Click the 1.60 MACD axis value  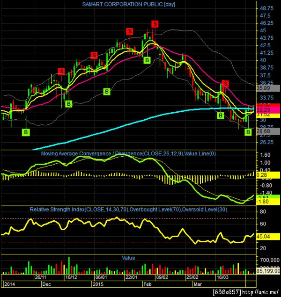(x=265, y=155)
